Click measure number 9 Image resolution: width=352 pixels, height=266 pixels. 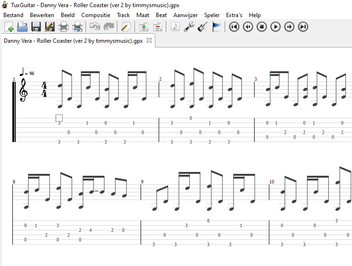coord(142,181)
